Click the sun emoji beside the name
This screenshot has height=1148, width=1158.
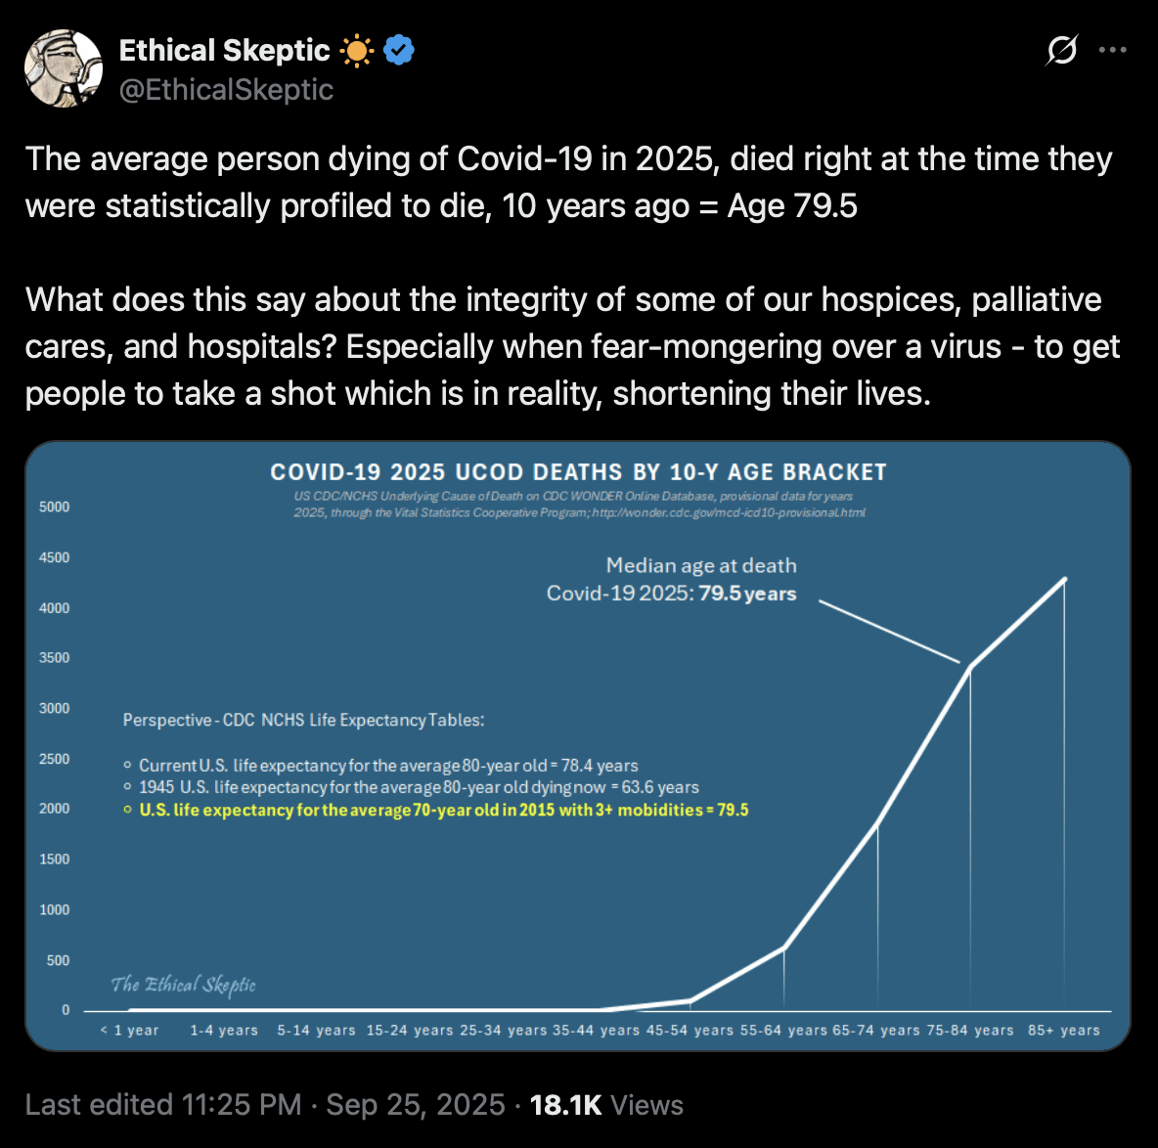357,50
